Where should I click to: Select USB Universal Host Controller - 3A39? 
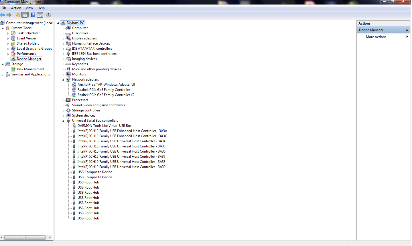click(x=121, y=167)
